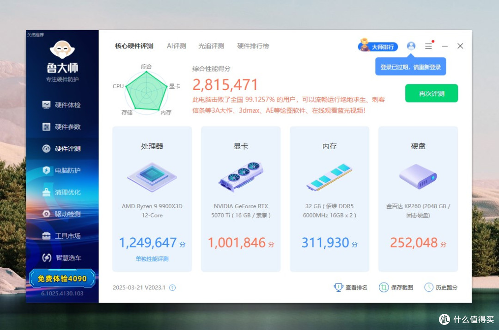Close the 鲁大师 window

(460, 46)
